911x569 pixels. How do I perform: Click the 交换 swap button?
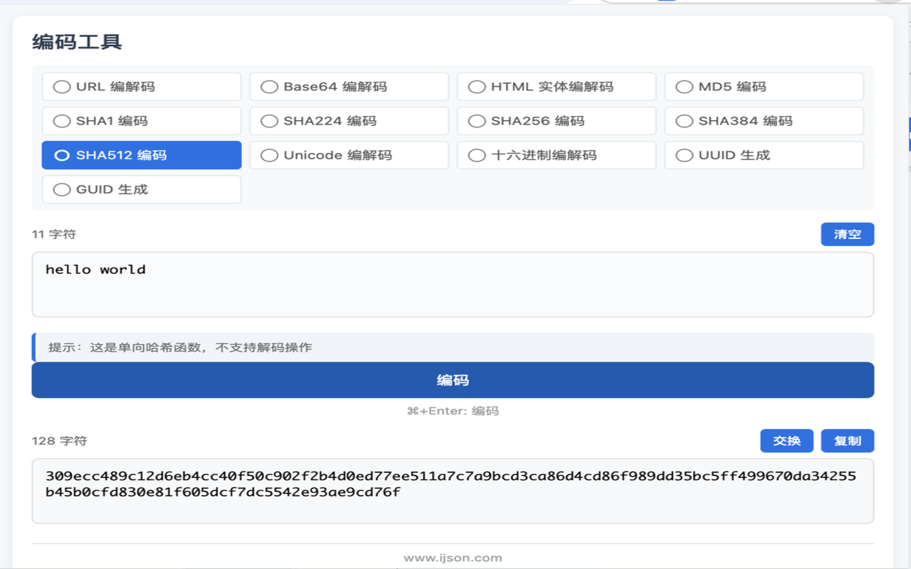tap(786, 441)
